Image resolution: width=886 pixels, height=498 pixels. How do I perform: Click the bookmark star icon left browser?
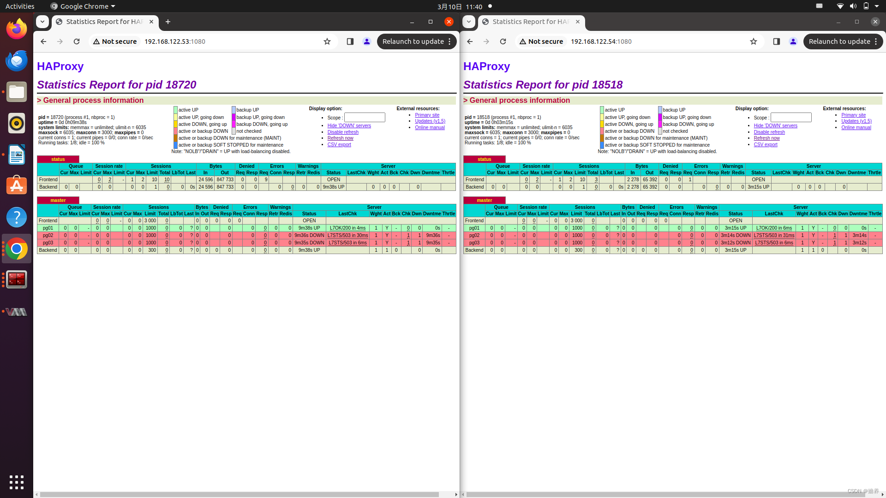coord(327,41)
